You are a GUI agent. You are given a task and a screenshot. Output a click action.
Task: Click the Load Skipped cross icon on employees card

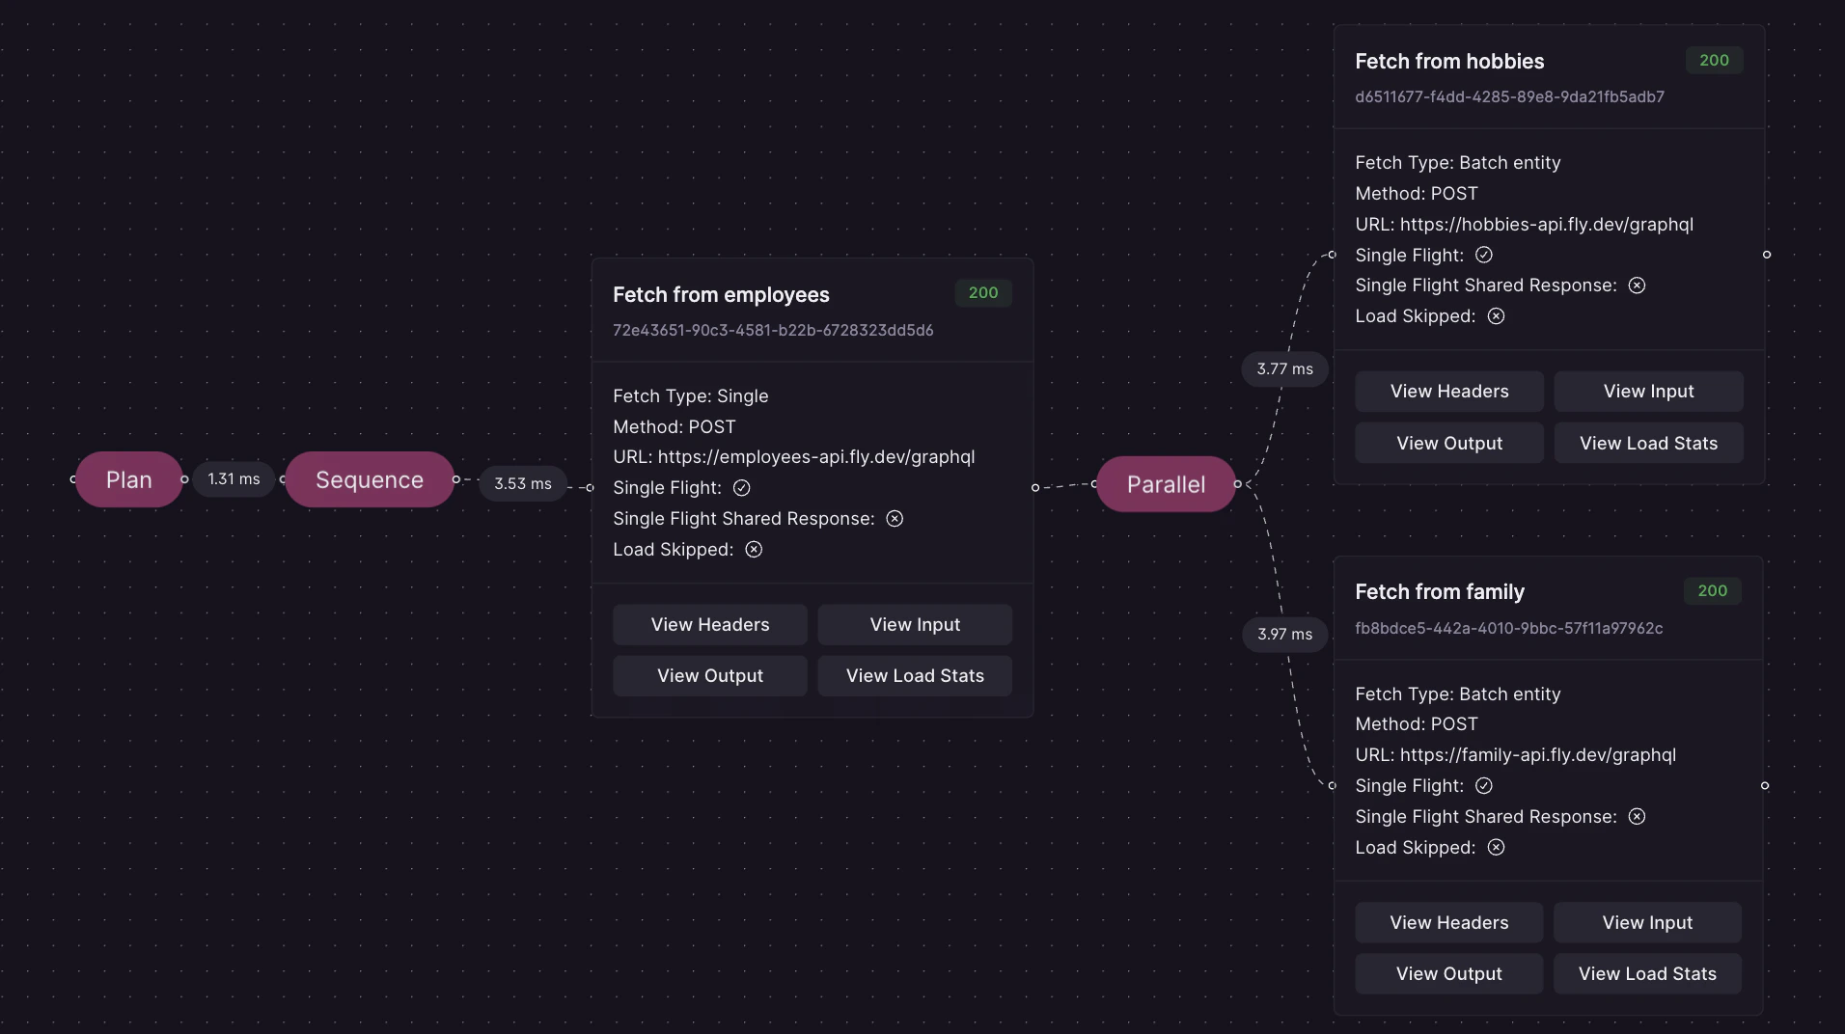coord(752,550)
